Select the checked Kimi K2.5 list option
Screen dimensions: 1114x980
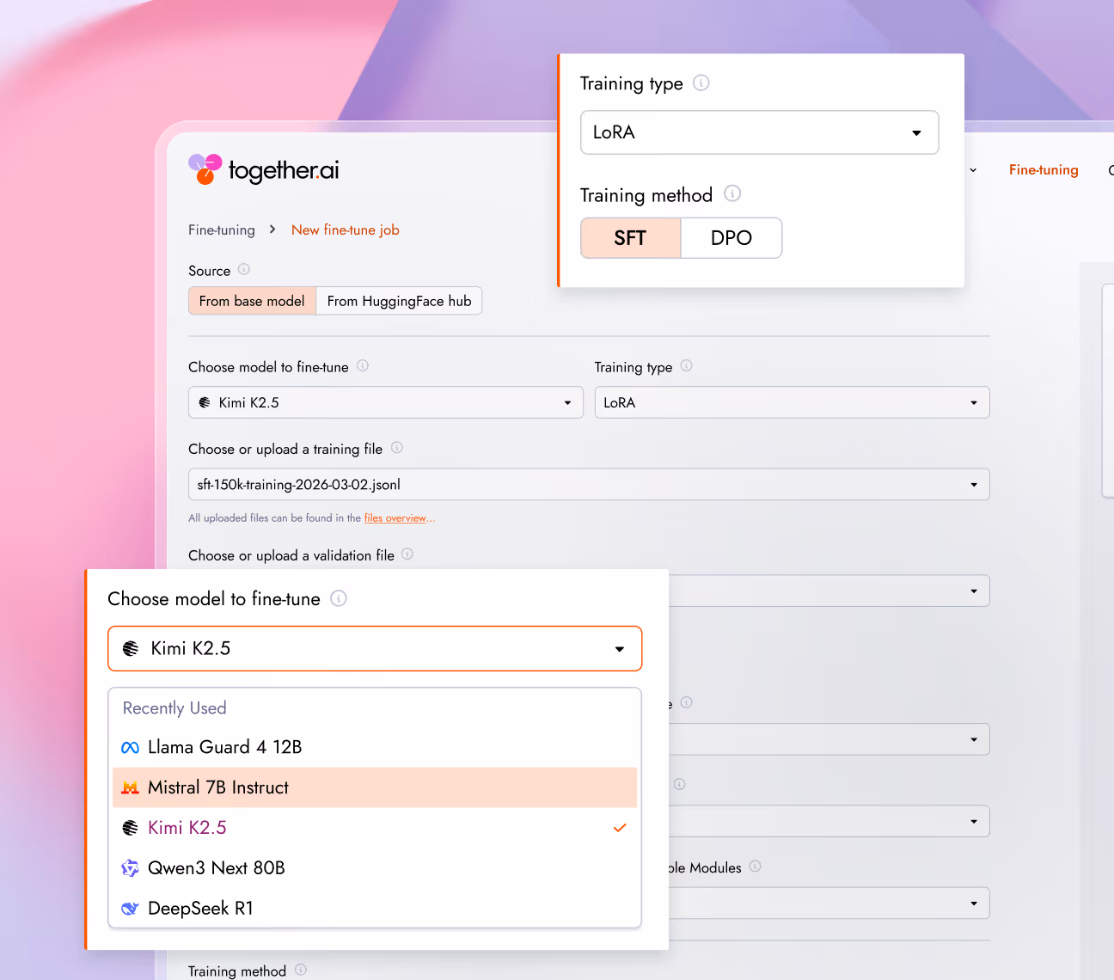[375, 828]
